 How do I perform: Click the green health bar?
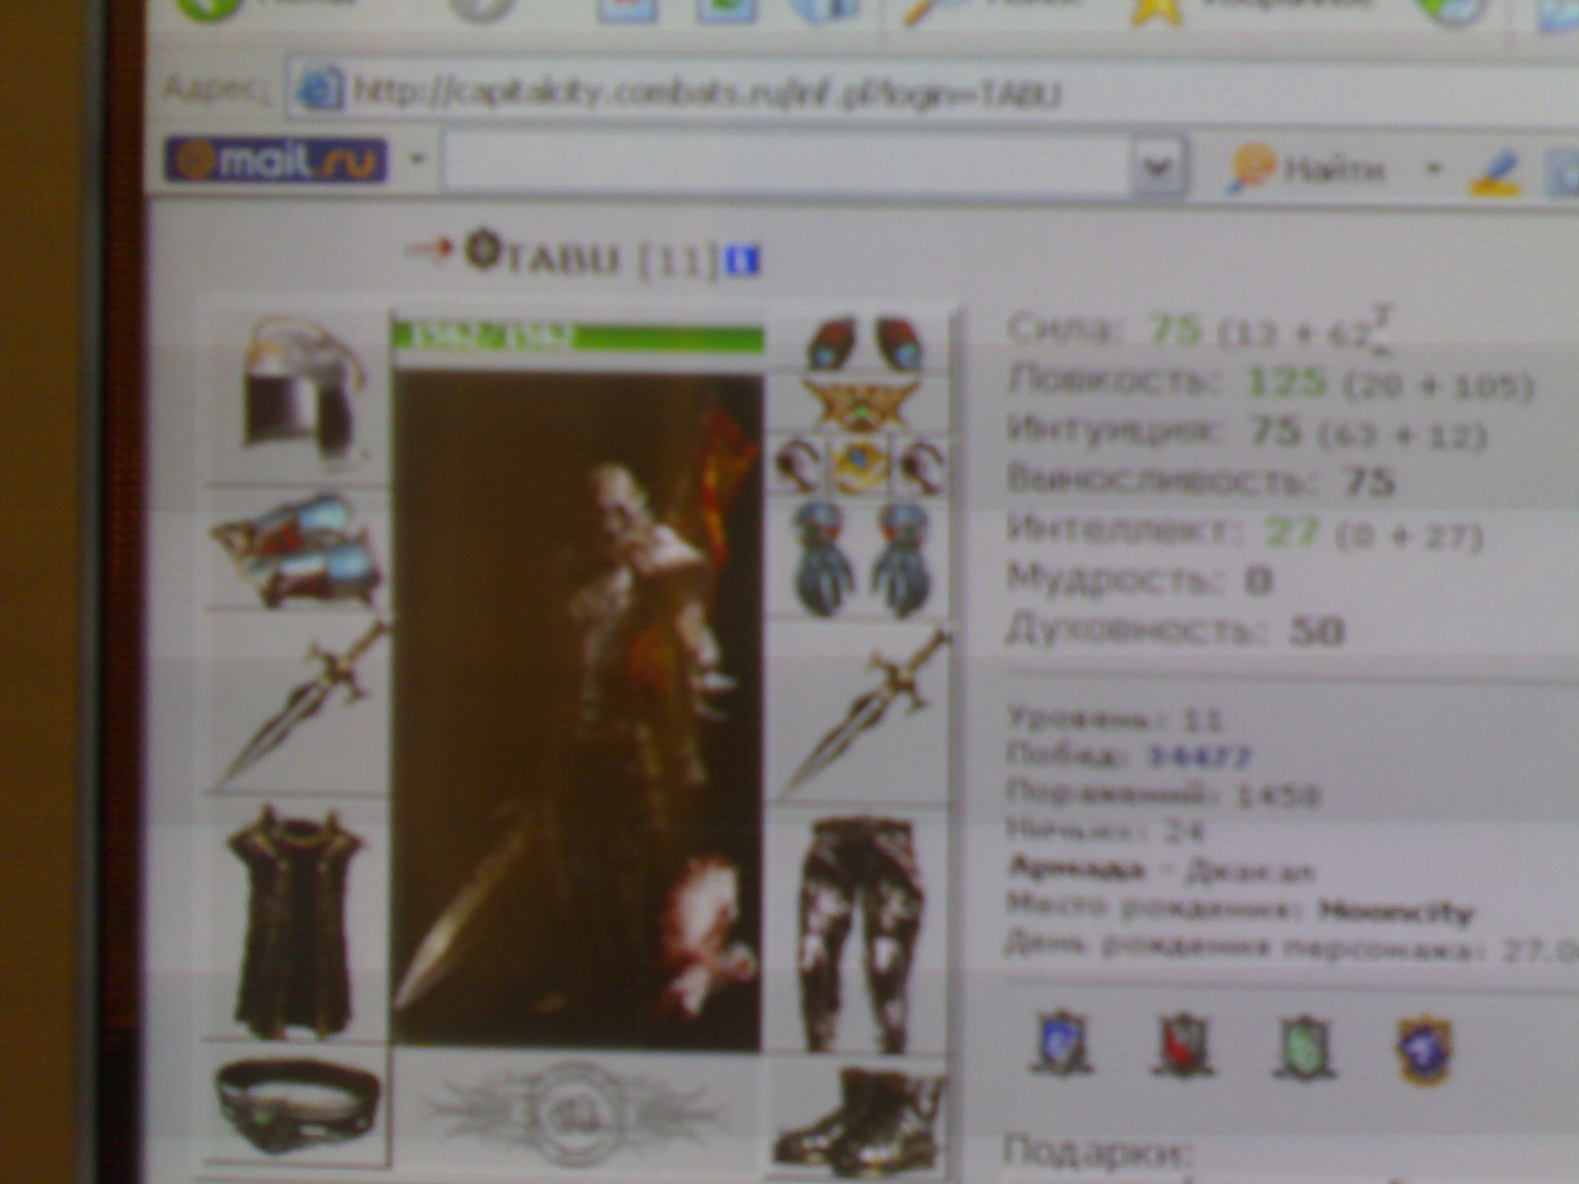coord(577,335)
